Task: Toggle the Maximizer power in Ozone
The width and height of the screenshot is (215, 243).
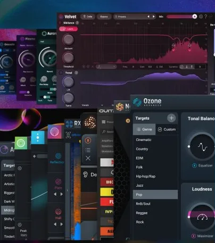Action: click(x=193, y=236)
